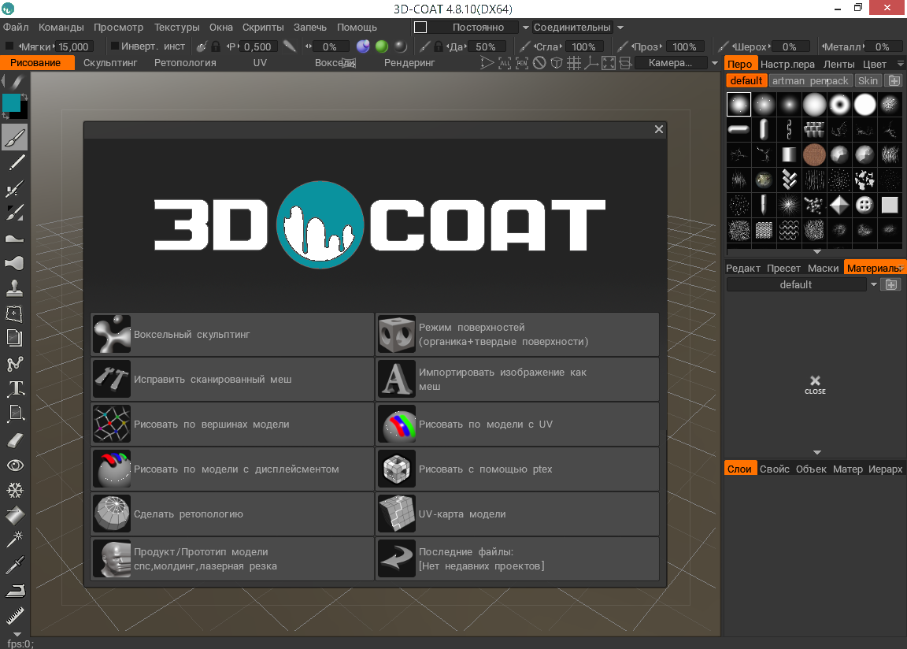
Task: Add new material folder plus icon
Action: click(890, 284)
